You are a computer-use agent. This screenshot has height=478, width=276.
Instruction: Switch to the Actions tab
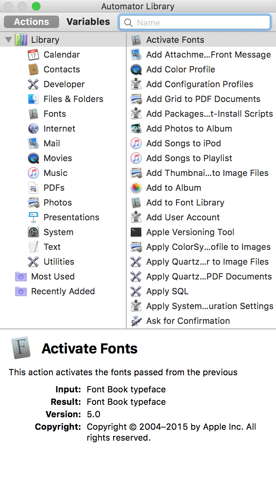click(31, 22)
